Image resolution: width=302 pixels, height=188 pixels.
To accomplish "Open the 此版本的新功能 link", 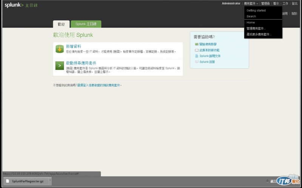I will [210, 50].
